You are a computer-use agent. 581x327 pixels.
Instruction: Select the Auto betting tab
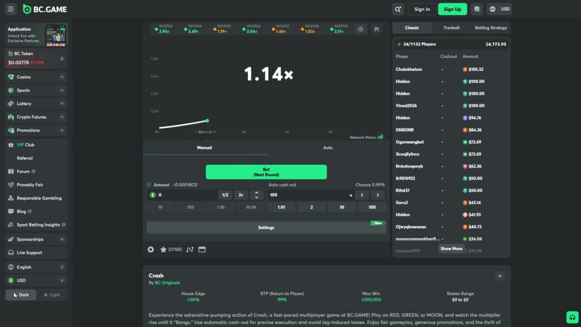point(328,148)
